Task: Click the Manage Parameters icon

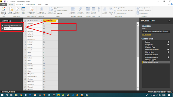Action: [x=41, y=9]
